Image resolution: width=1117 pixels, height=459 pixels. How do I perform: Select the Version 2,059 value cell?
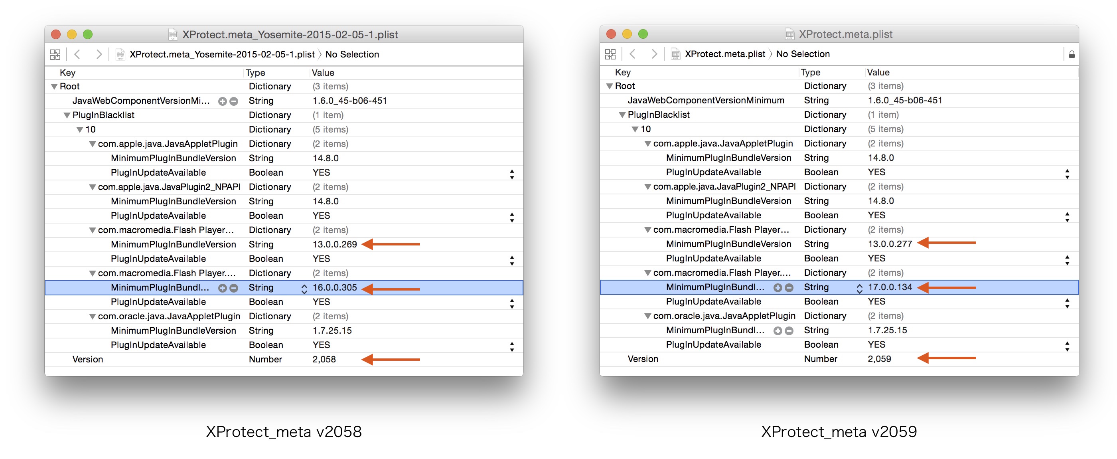pos(879,359)
